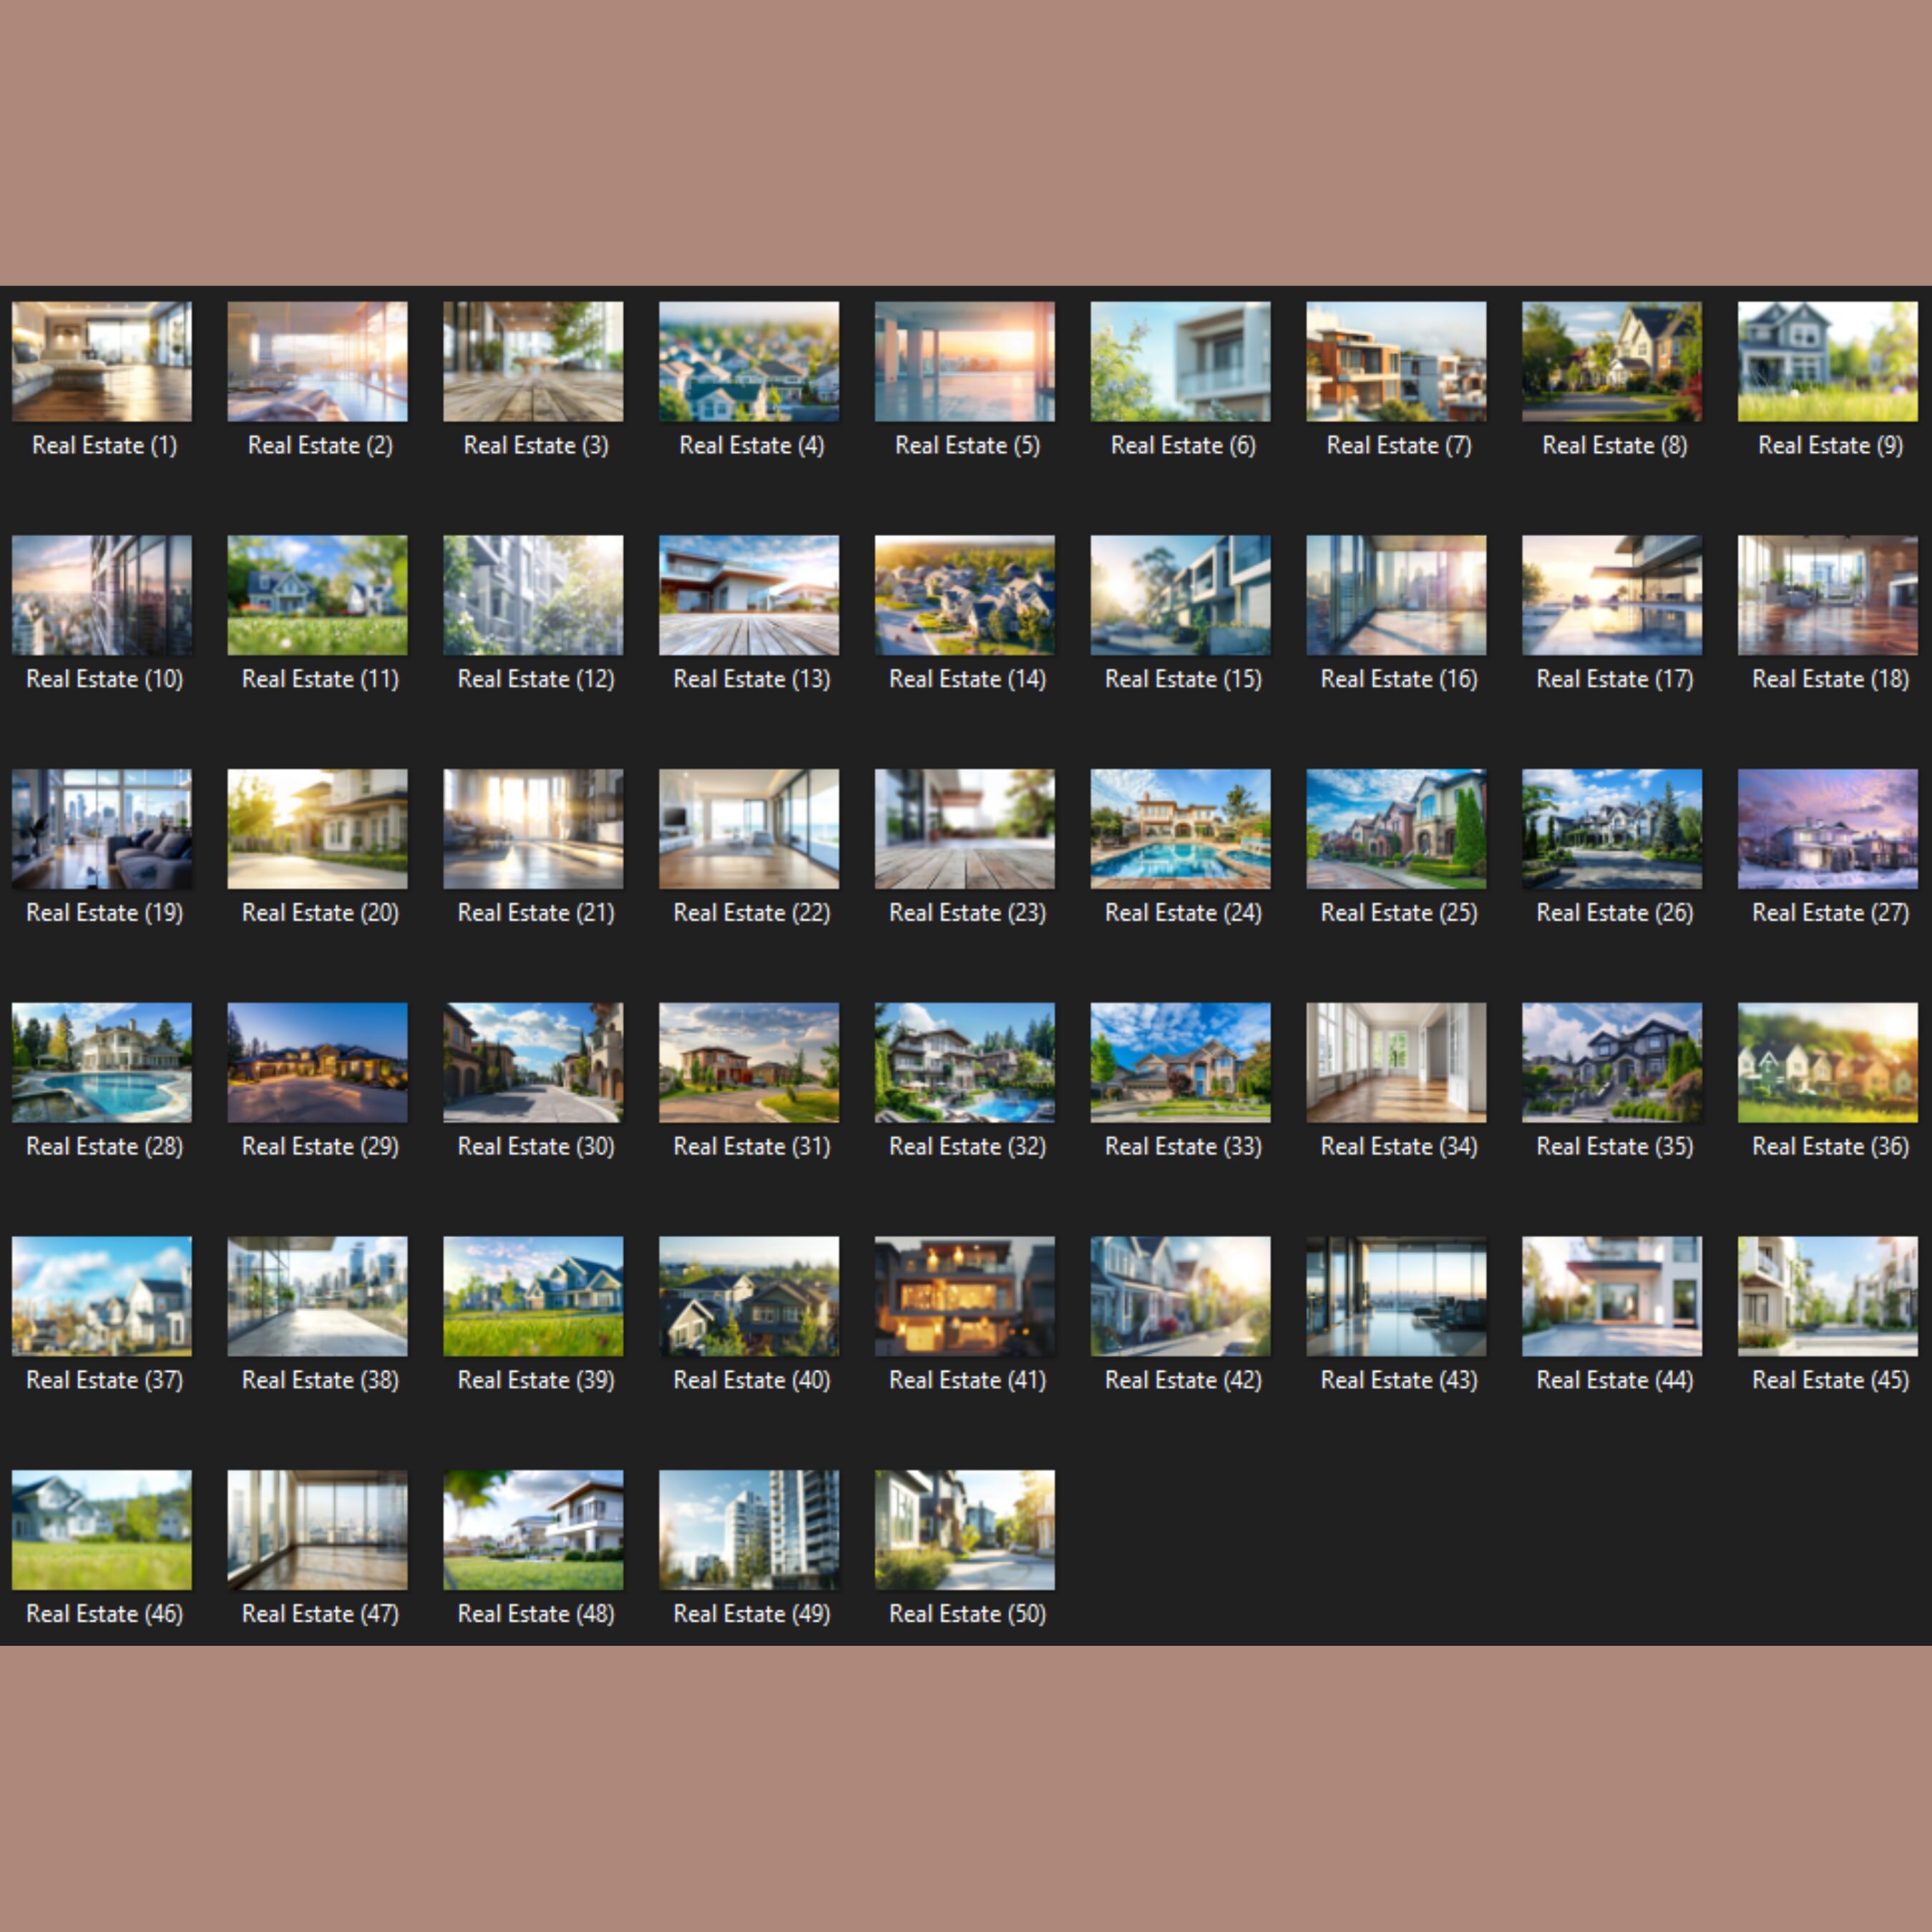Click the Real Estate (48) image
The width and height of the screenshot is (1932, 1932).
(533, 1530)
